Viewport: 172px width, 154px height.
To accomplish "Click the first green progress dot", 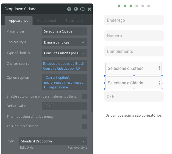I will (119, 6).
